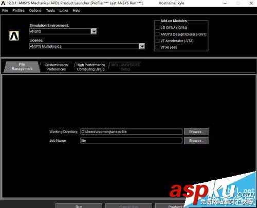Browse for the Job Name
Viewport: 257px width, 208px height.
coord(196,141)
